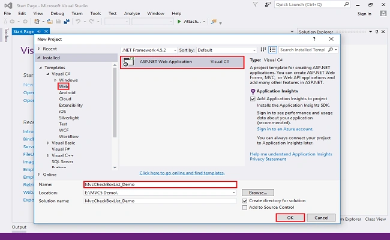Click the Navigate Backward toolbar icon

[x=12, y=22]
